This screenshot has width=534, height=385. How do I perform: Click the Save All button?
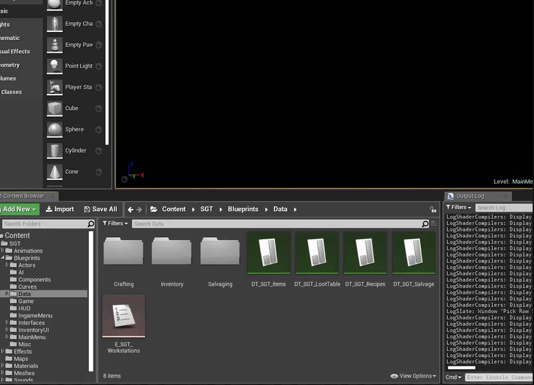click(100, 209)
